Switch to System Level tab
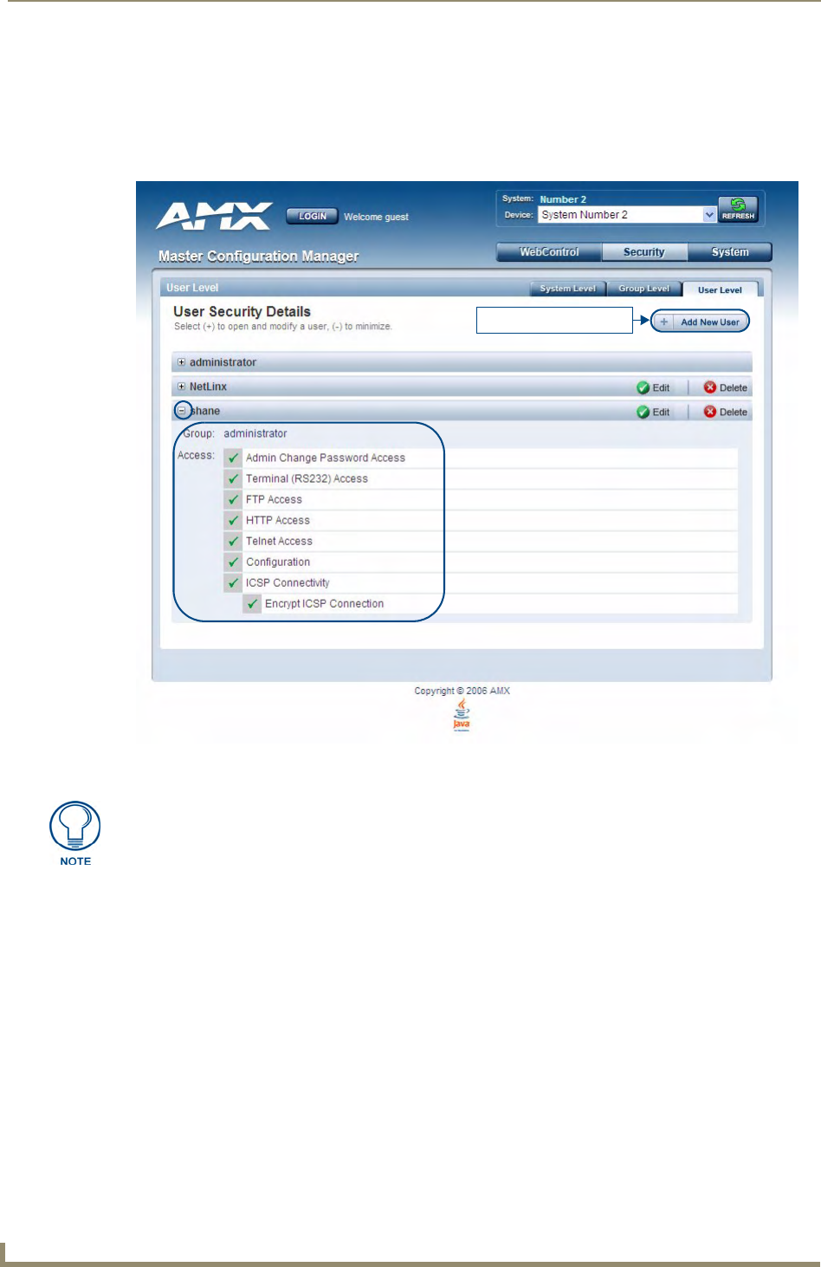This screenshot has height=1267, width=821. coord(567,289)
